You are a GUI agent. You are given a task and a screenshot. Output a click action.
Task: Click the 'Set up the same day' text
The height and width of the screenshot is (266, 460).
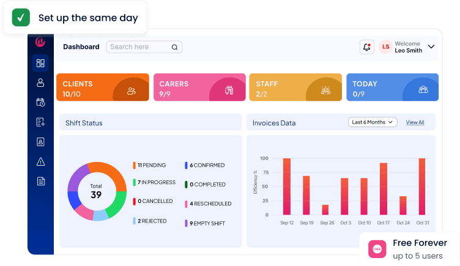pos(88,18)
